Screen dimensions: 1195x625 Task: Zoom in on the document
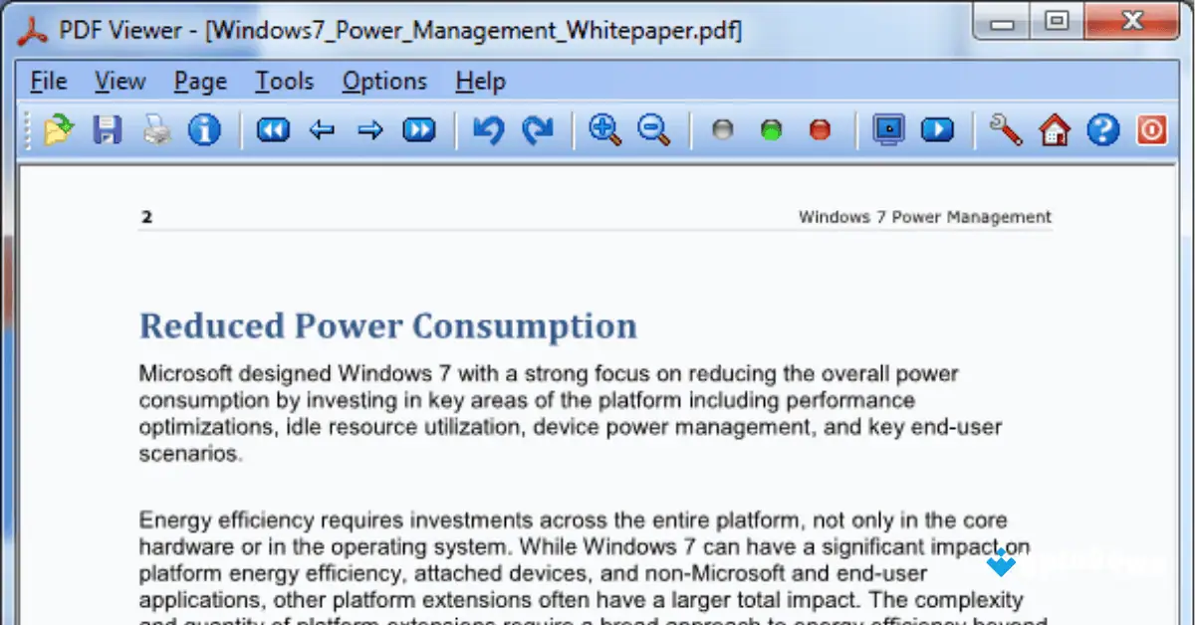603,129
